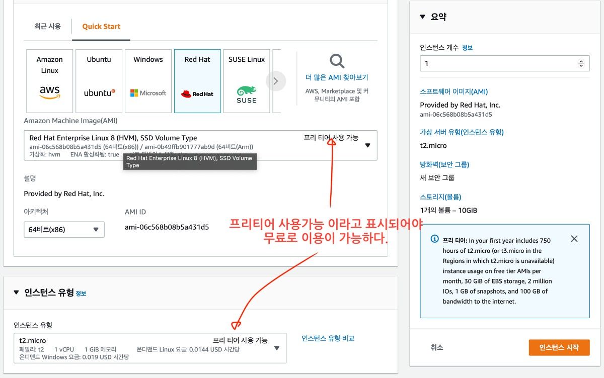604x378 pixels.
Task: Select the Red Hat AMI tile
Action: pos(197,81)
